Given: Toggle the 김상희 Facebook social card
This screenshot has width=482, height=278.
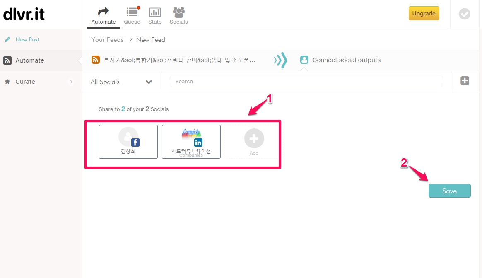Looking at the screenshot, I should pos(128,142).
